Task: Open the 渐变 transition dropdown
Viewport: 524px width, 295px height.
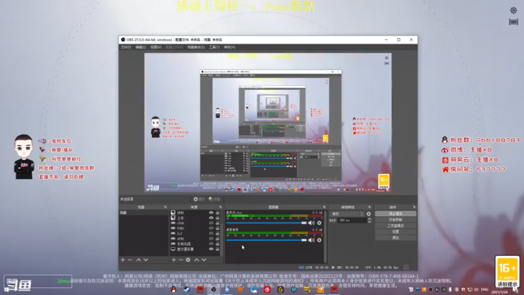Action: (x=347, y=214)
